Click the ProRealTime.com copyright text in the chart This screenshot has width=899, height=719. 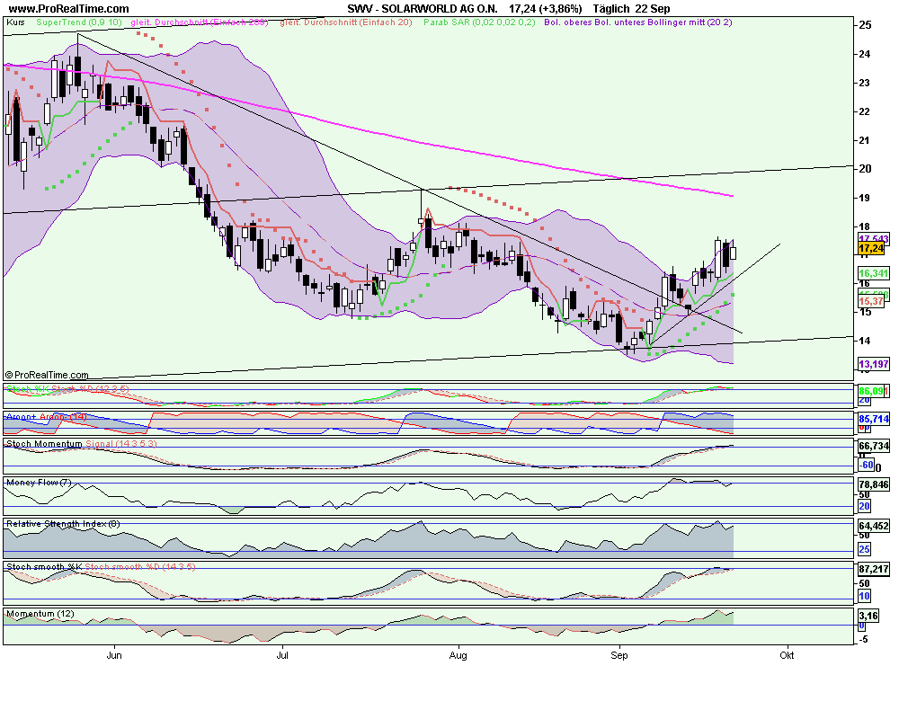[47, 375]
